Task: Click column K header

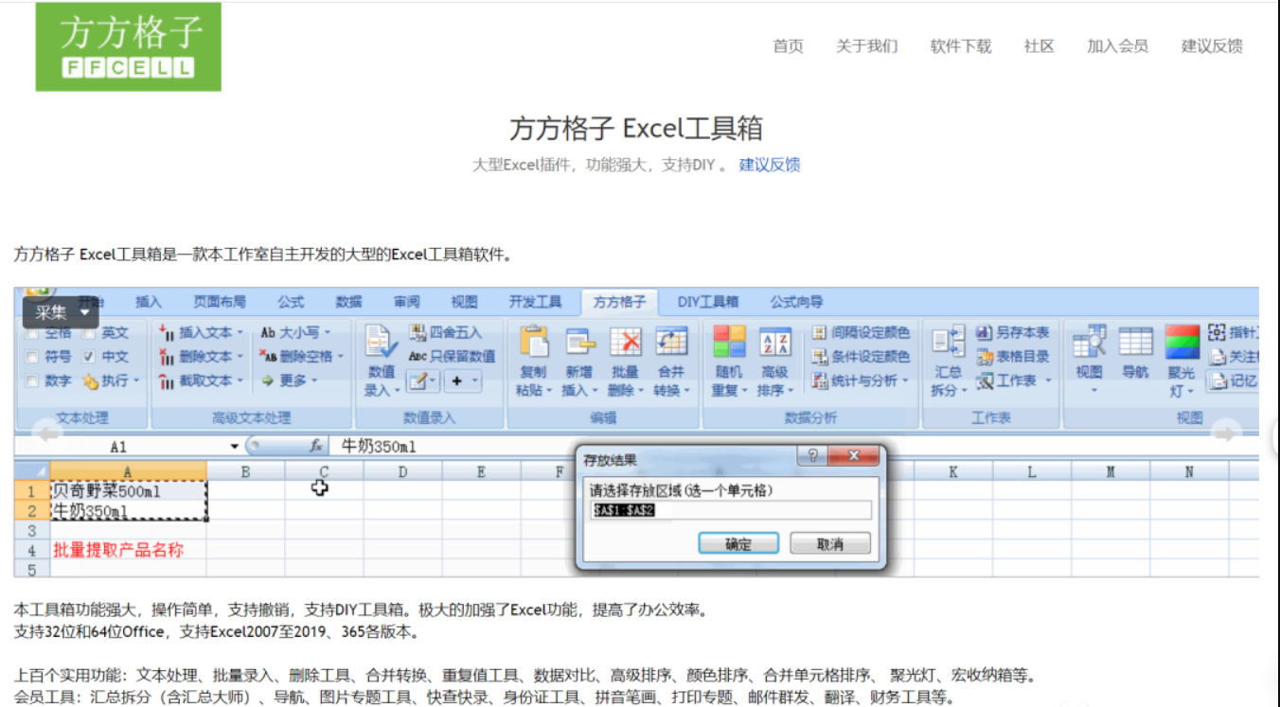Action: point(953,471)
